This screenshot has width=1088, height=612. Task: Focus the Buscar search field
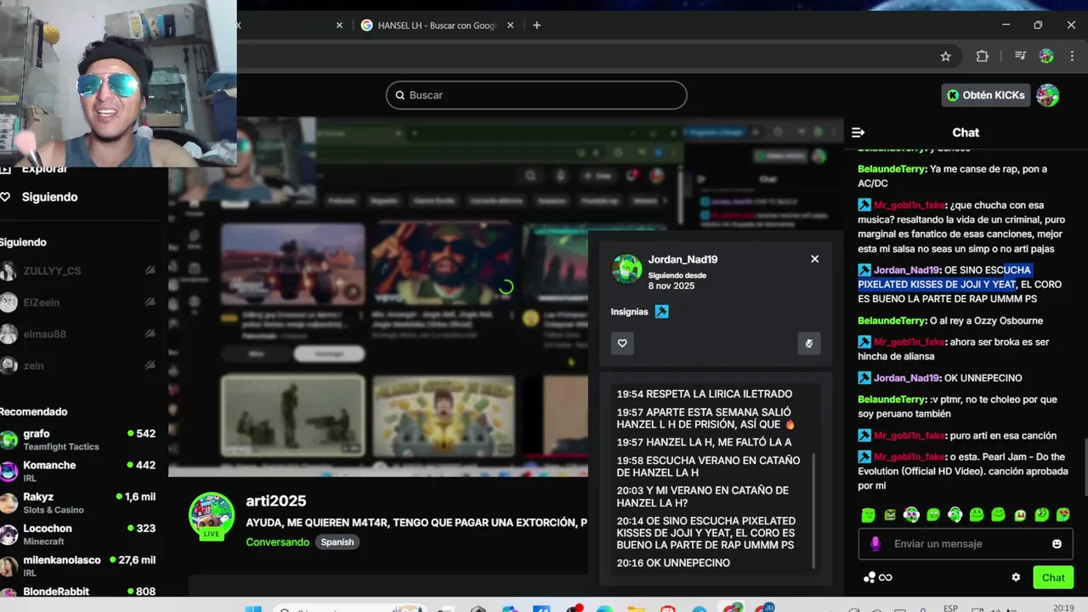pyautogui.click(x=536, y=95)
